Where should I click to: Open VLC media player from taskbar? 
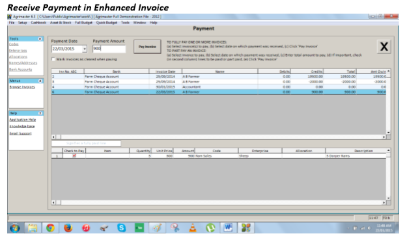tap(193, 228)
